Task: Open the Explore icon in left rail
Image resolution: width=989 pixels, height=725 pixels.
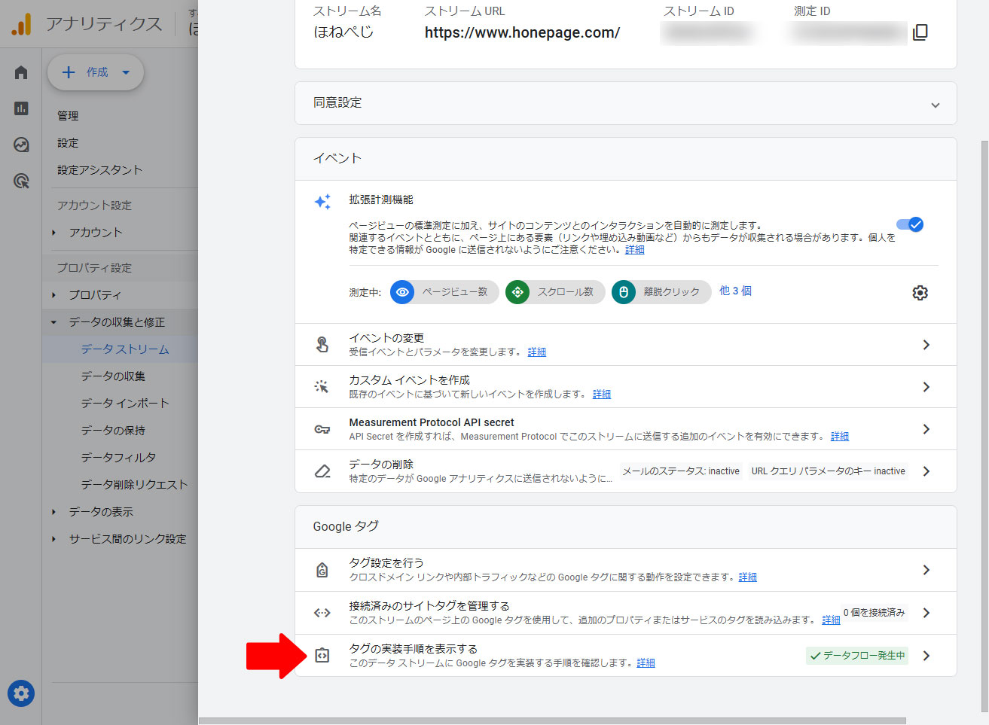Action: point(21,145)
